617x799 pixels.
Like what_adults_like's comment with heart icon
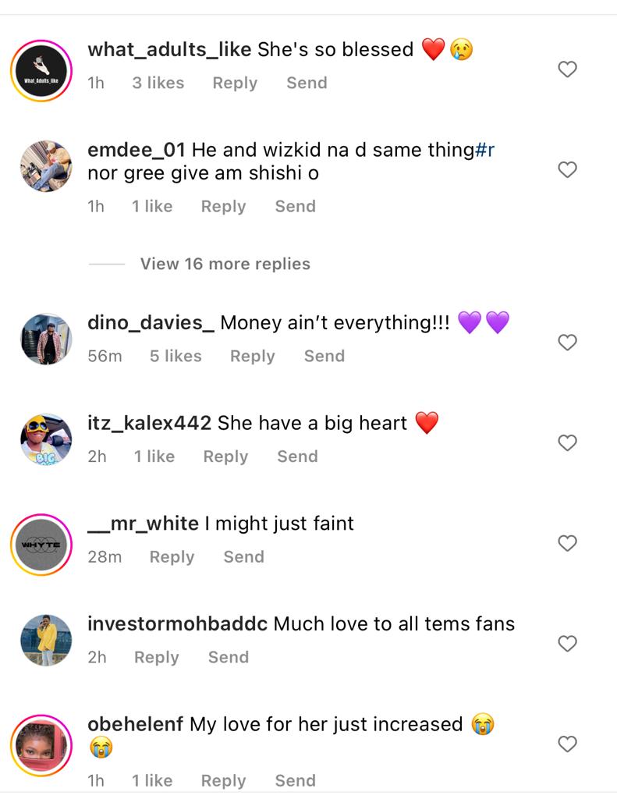(567, 69)
